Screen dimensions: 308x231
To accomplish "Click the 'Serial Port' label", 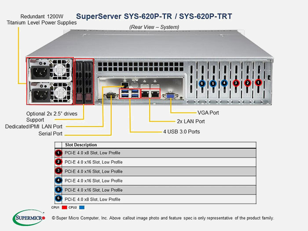I will (x=50, y=134).
